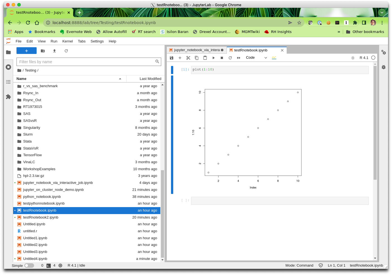392x275 pixels.
Task: Collapse the output using blue cell bar
Action: tap(172, 134)
